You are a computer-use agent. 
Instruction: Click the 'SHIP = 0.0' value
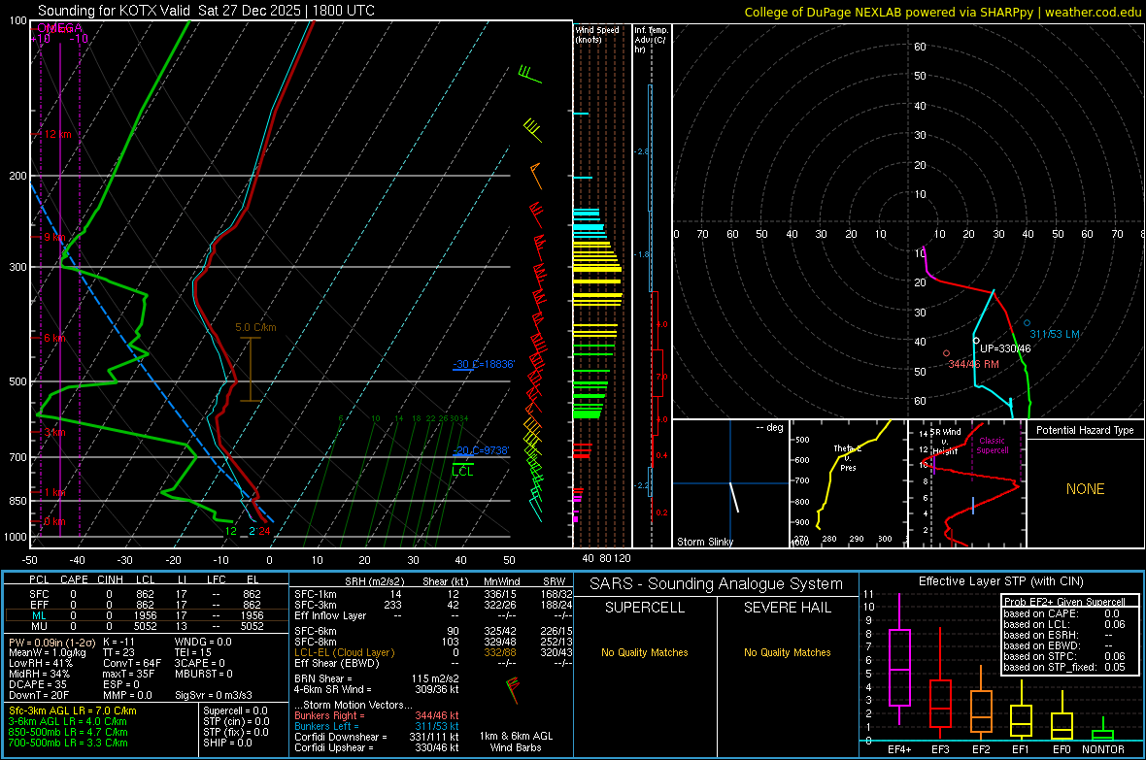pyautogui.click(x=227, y=743)
